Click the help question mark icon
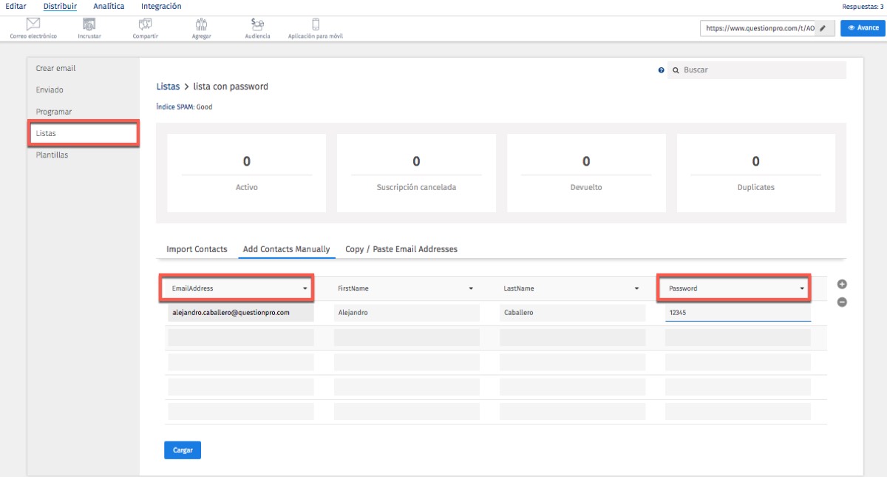Image resolution: width=887 pixels, height=477 pixels. pyautogui.click(x=661, y=70)
